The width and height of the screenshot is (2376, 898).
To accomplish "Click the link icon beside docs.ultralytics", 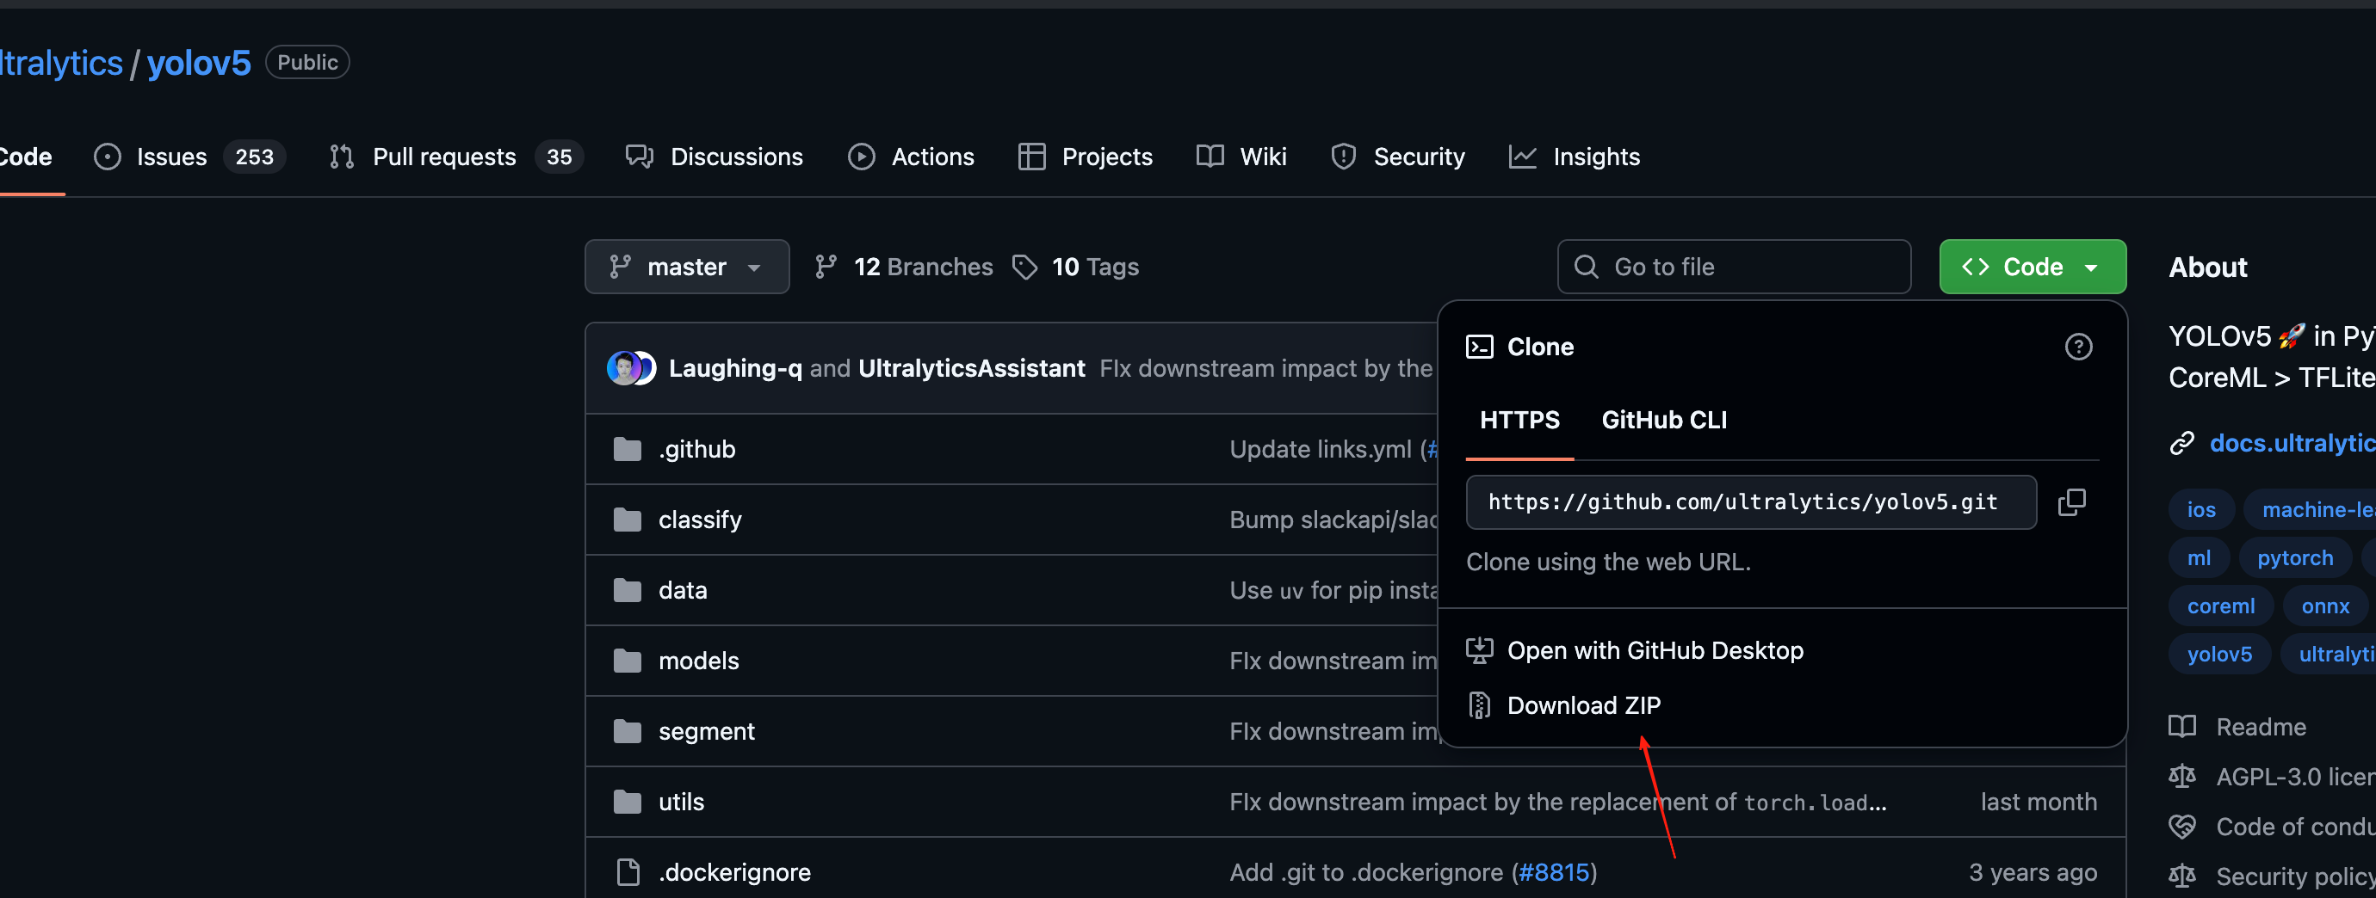I will point(2181,444).
